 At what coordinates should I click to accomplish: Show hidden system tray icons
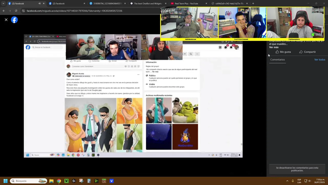[x=287, y=181]
